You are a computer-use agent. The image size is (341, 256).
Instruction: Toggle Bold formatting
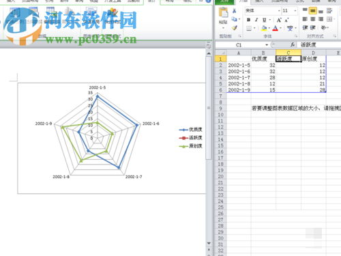pyautogui.click(x=249, y=20)
